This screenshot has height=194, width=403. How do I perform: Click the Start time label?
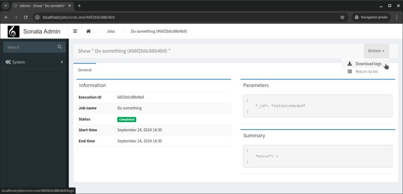pos(88,130)
